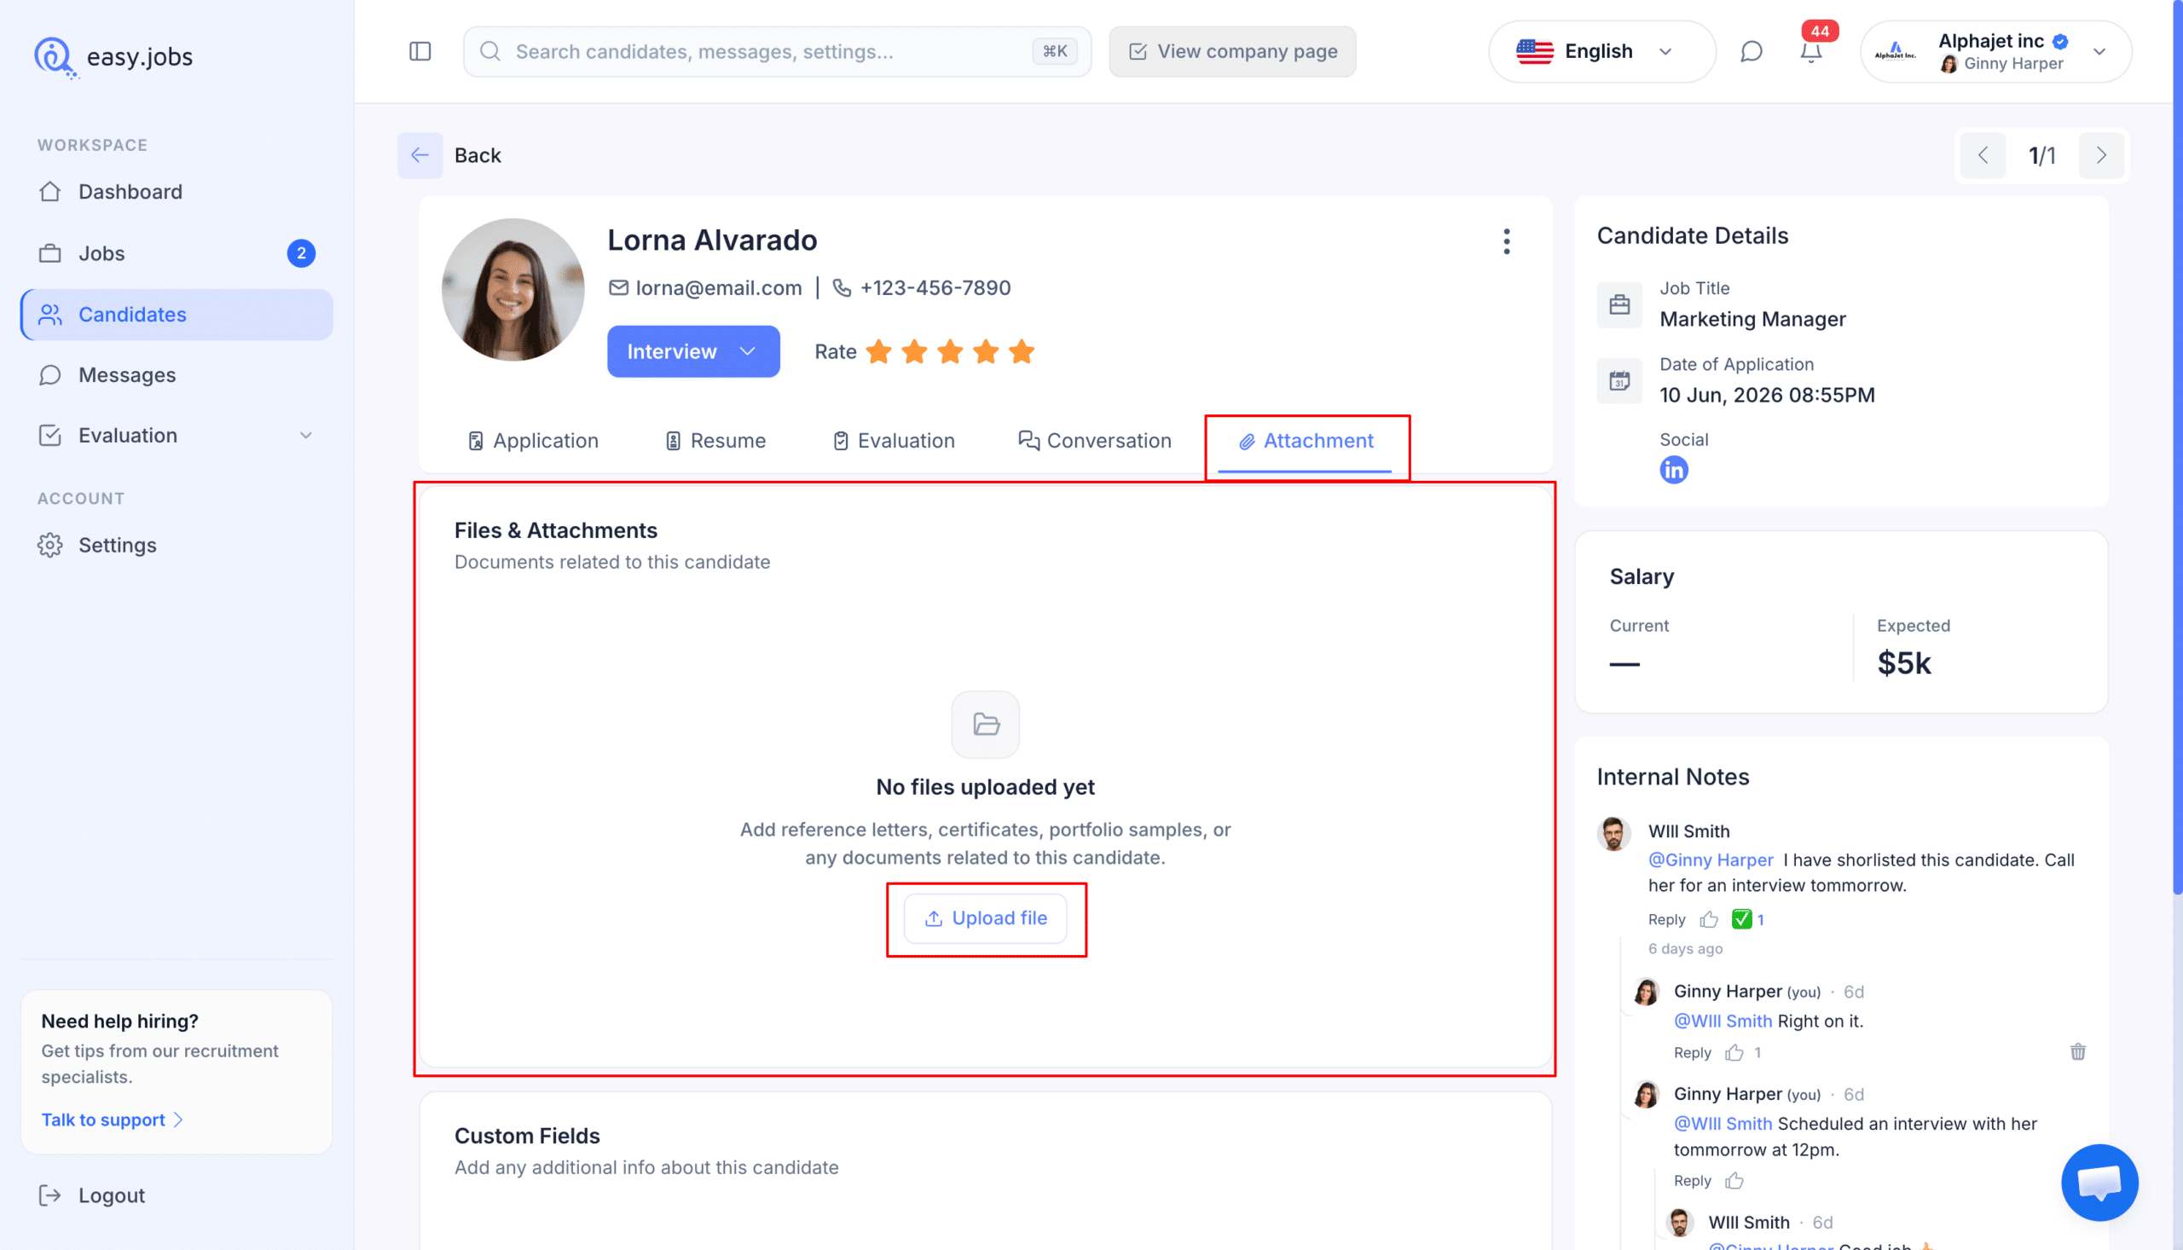
Task: Click the green checkmark reaction on Will's note
Action: (1742, 919)
